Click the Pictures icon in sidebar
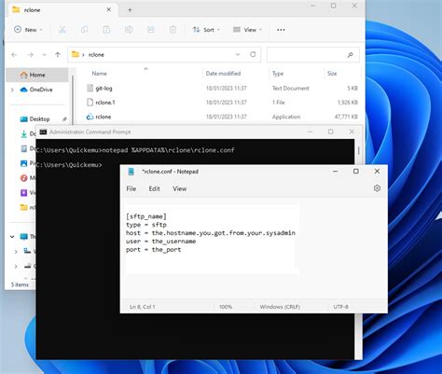Image resolution: width=442 pixels, height=374 pixels. click(x=23, y=163)
